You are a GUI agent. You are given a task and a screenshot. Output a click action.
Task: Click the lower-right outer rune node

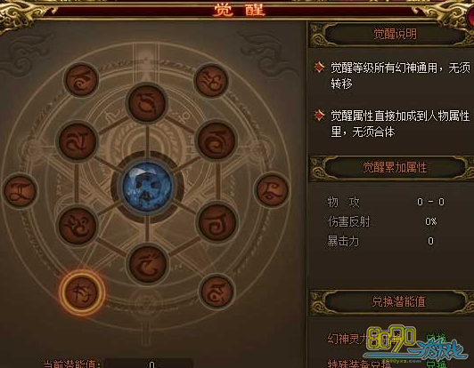tap(217, 292)
